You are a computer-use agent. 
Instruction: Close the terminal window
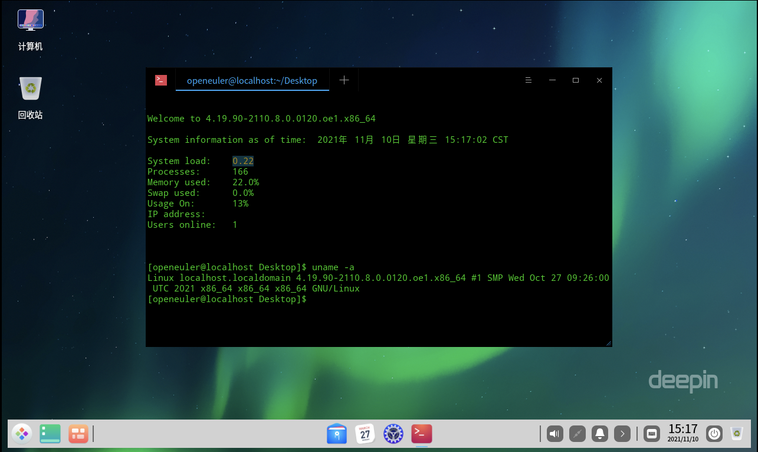599,80
